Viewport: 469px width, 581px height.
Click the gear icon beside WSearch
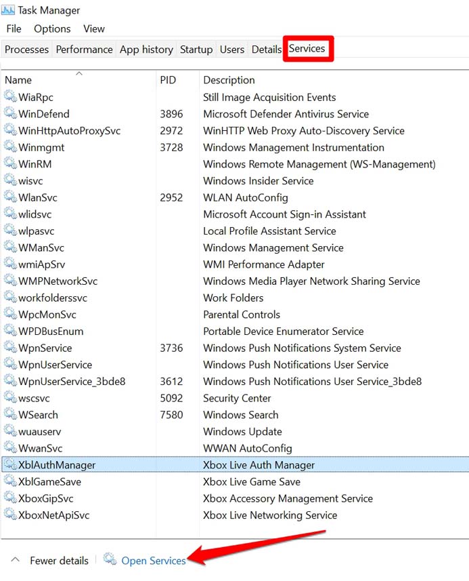click(10, 414)
